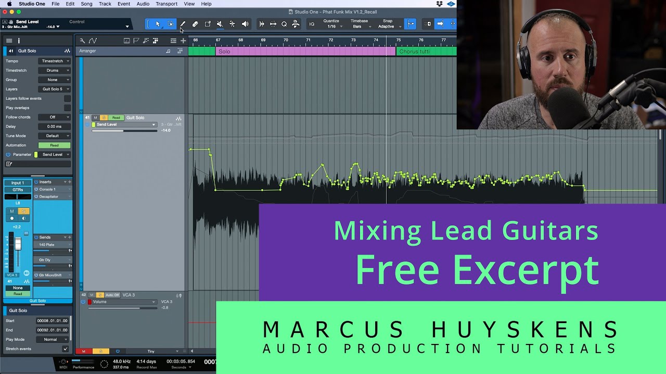Screen dimensions: 666x374
Task: Open the marker track flag icon
Action: [x=136, y=41]
